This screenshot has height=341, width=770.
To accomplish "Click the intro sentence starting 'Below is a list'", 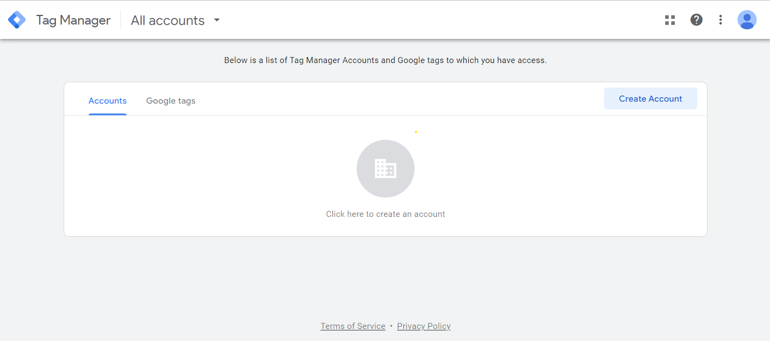I will tap(385, 60).
